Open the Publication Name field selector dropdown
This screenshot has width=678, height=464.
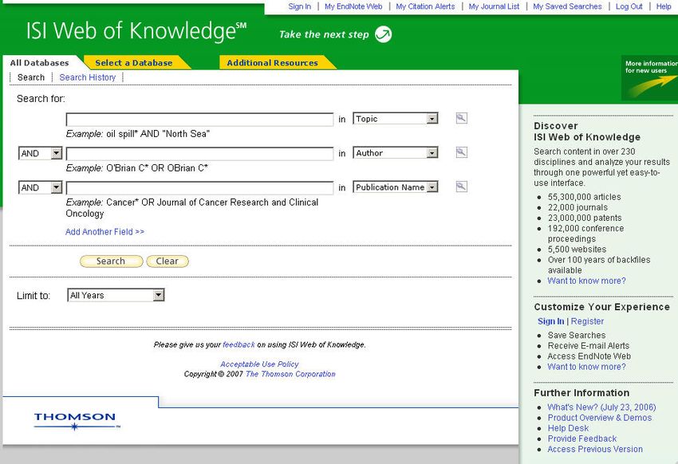pos(396,187)
